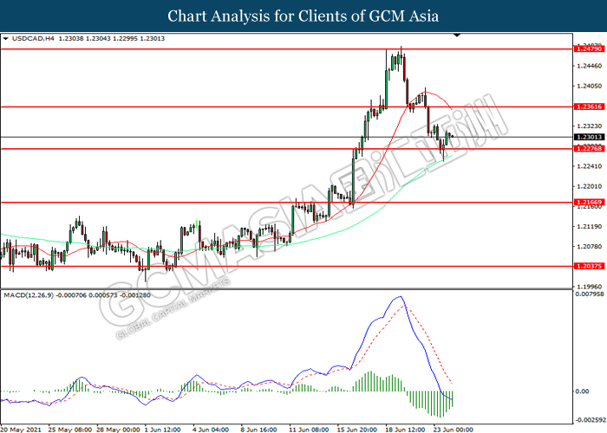Screen dimensions: 607x433
Task: Click the 1.23230 price axis value
Action: point(589,126)
